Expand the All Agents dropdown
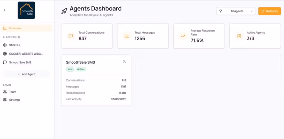 pos(236,11)
